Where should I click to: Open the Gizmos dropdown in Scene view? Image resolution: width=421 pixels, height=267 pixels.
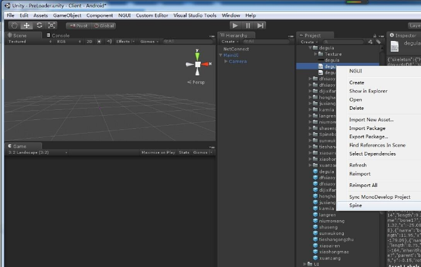[x=148, y=42]
